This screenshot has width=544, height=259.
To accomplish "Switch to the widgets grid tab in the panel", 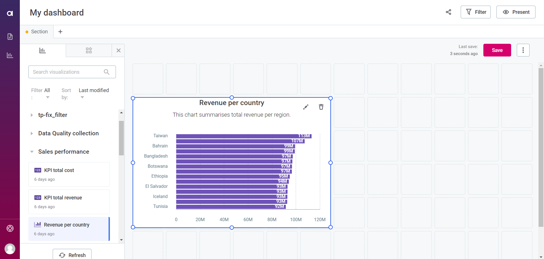I will coord(88,50).
